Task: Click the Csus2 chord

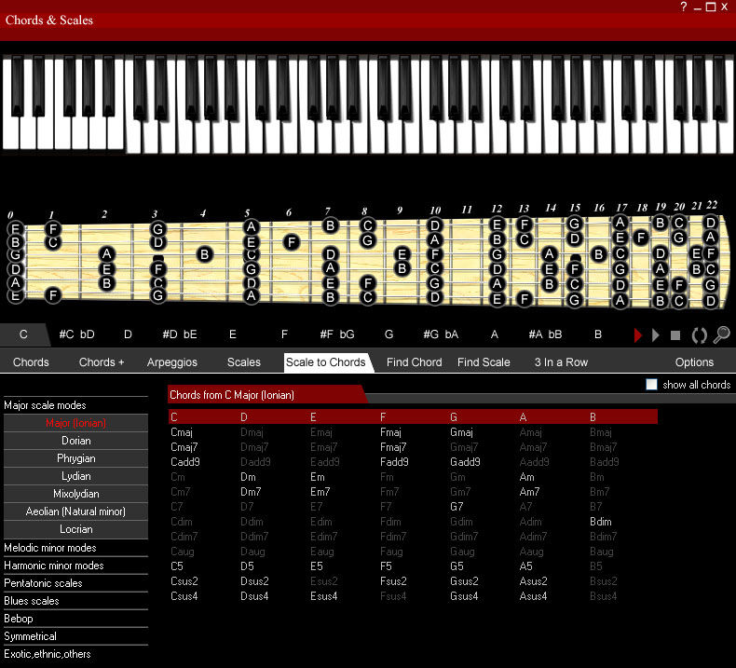Action: (x=184, y=581)
